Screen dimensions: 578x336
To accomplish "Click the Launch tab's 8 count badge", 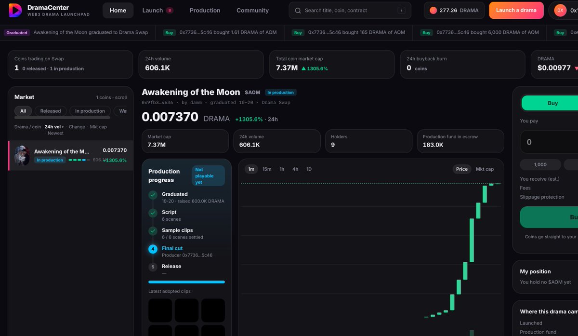I will (170, 11).
